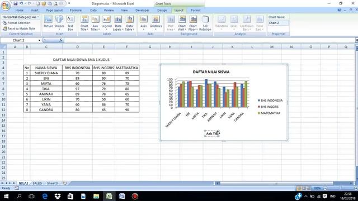Click cell with name CANDRA
Viewport: 358px width, 201px height.
pos(46,110)
